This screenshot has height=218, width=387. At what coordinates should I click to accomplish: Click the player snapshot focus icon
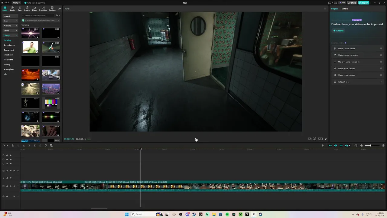(x=315, y=139)
